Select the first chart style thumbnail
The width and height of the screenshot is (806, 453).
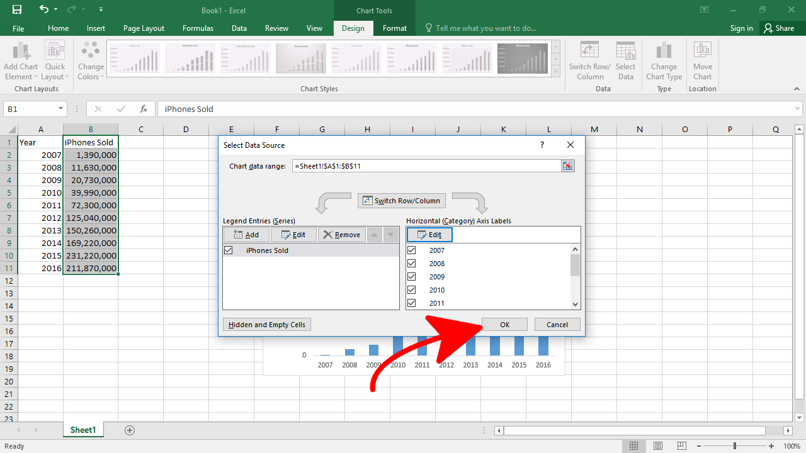pos(135,59)
